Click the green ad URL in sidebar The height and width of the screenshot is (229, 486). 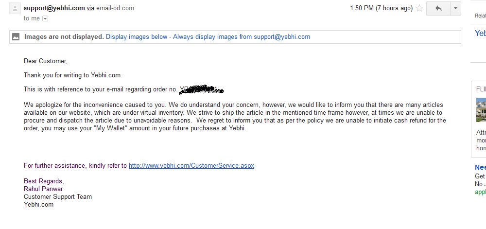point(480,192)
